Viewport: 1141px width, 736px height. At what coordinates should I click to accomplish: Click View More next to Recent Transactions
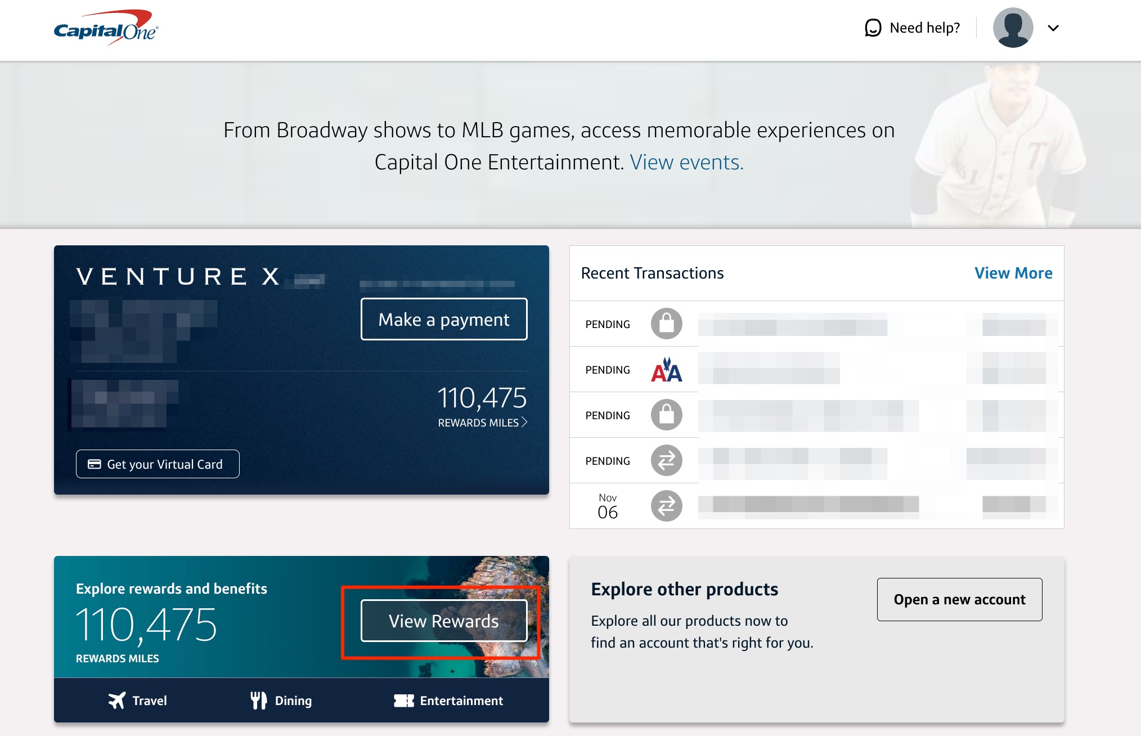(1013, 273)
